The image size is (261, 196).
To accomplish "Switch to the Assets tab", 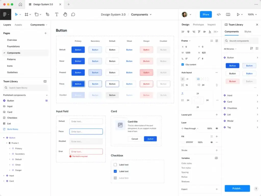I will pyautogui.click(x=18, y=25).
